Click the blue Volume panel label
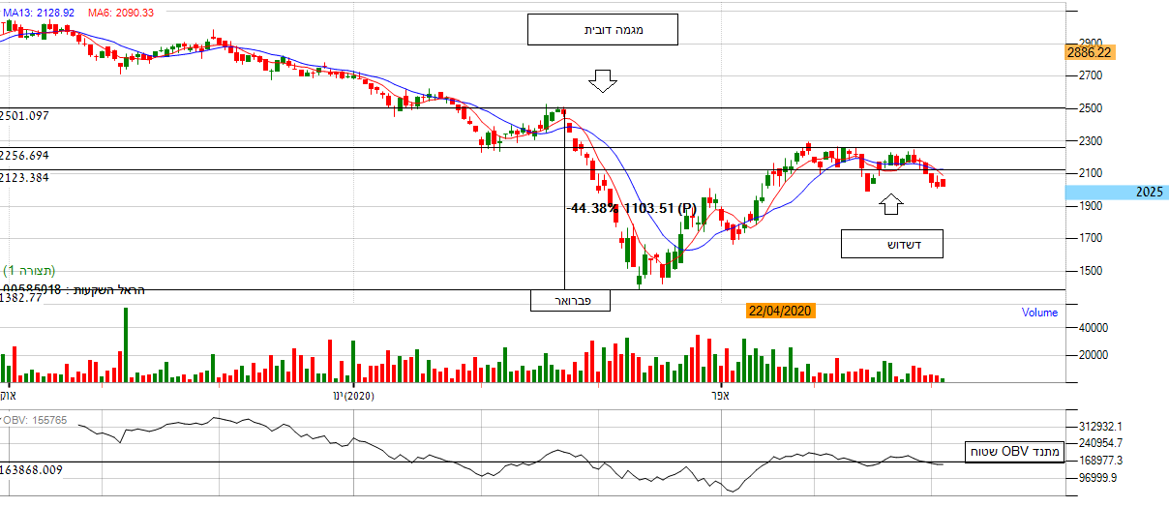This screenshot has width=1169, height=507. coord(1039,313)
